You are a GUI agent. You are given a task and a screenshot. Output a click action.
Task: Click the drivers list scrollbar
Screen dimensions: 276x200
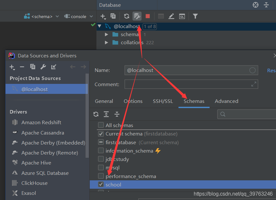pyautogui.click(x=87, y=116)
